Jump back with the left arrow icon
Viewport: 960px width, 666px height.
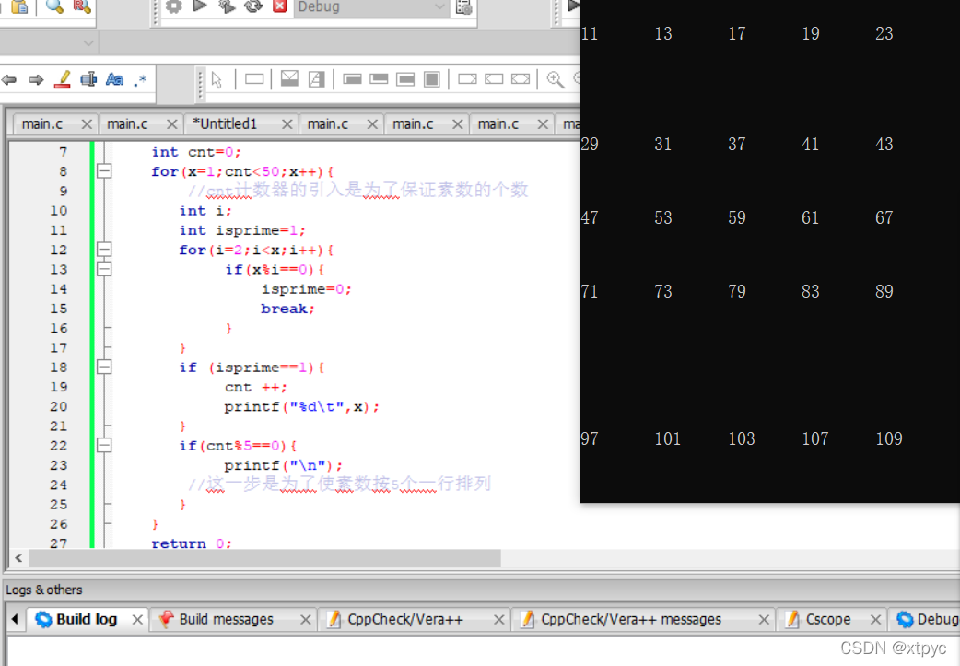8,79
